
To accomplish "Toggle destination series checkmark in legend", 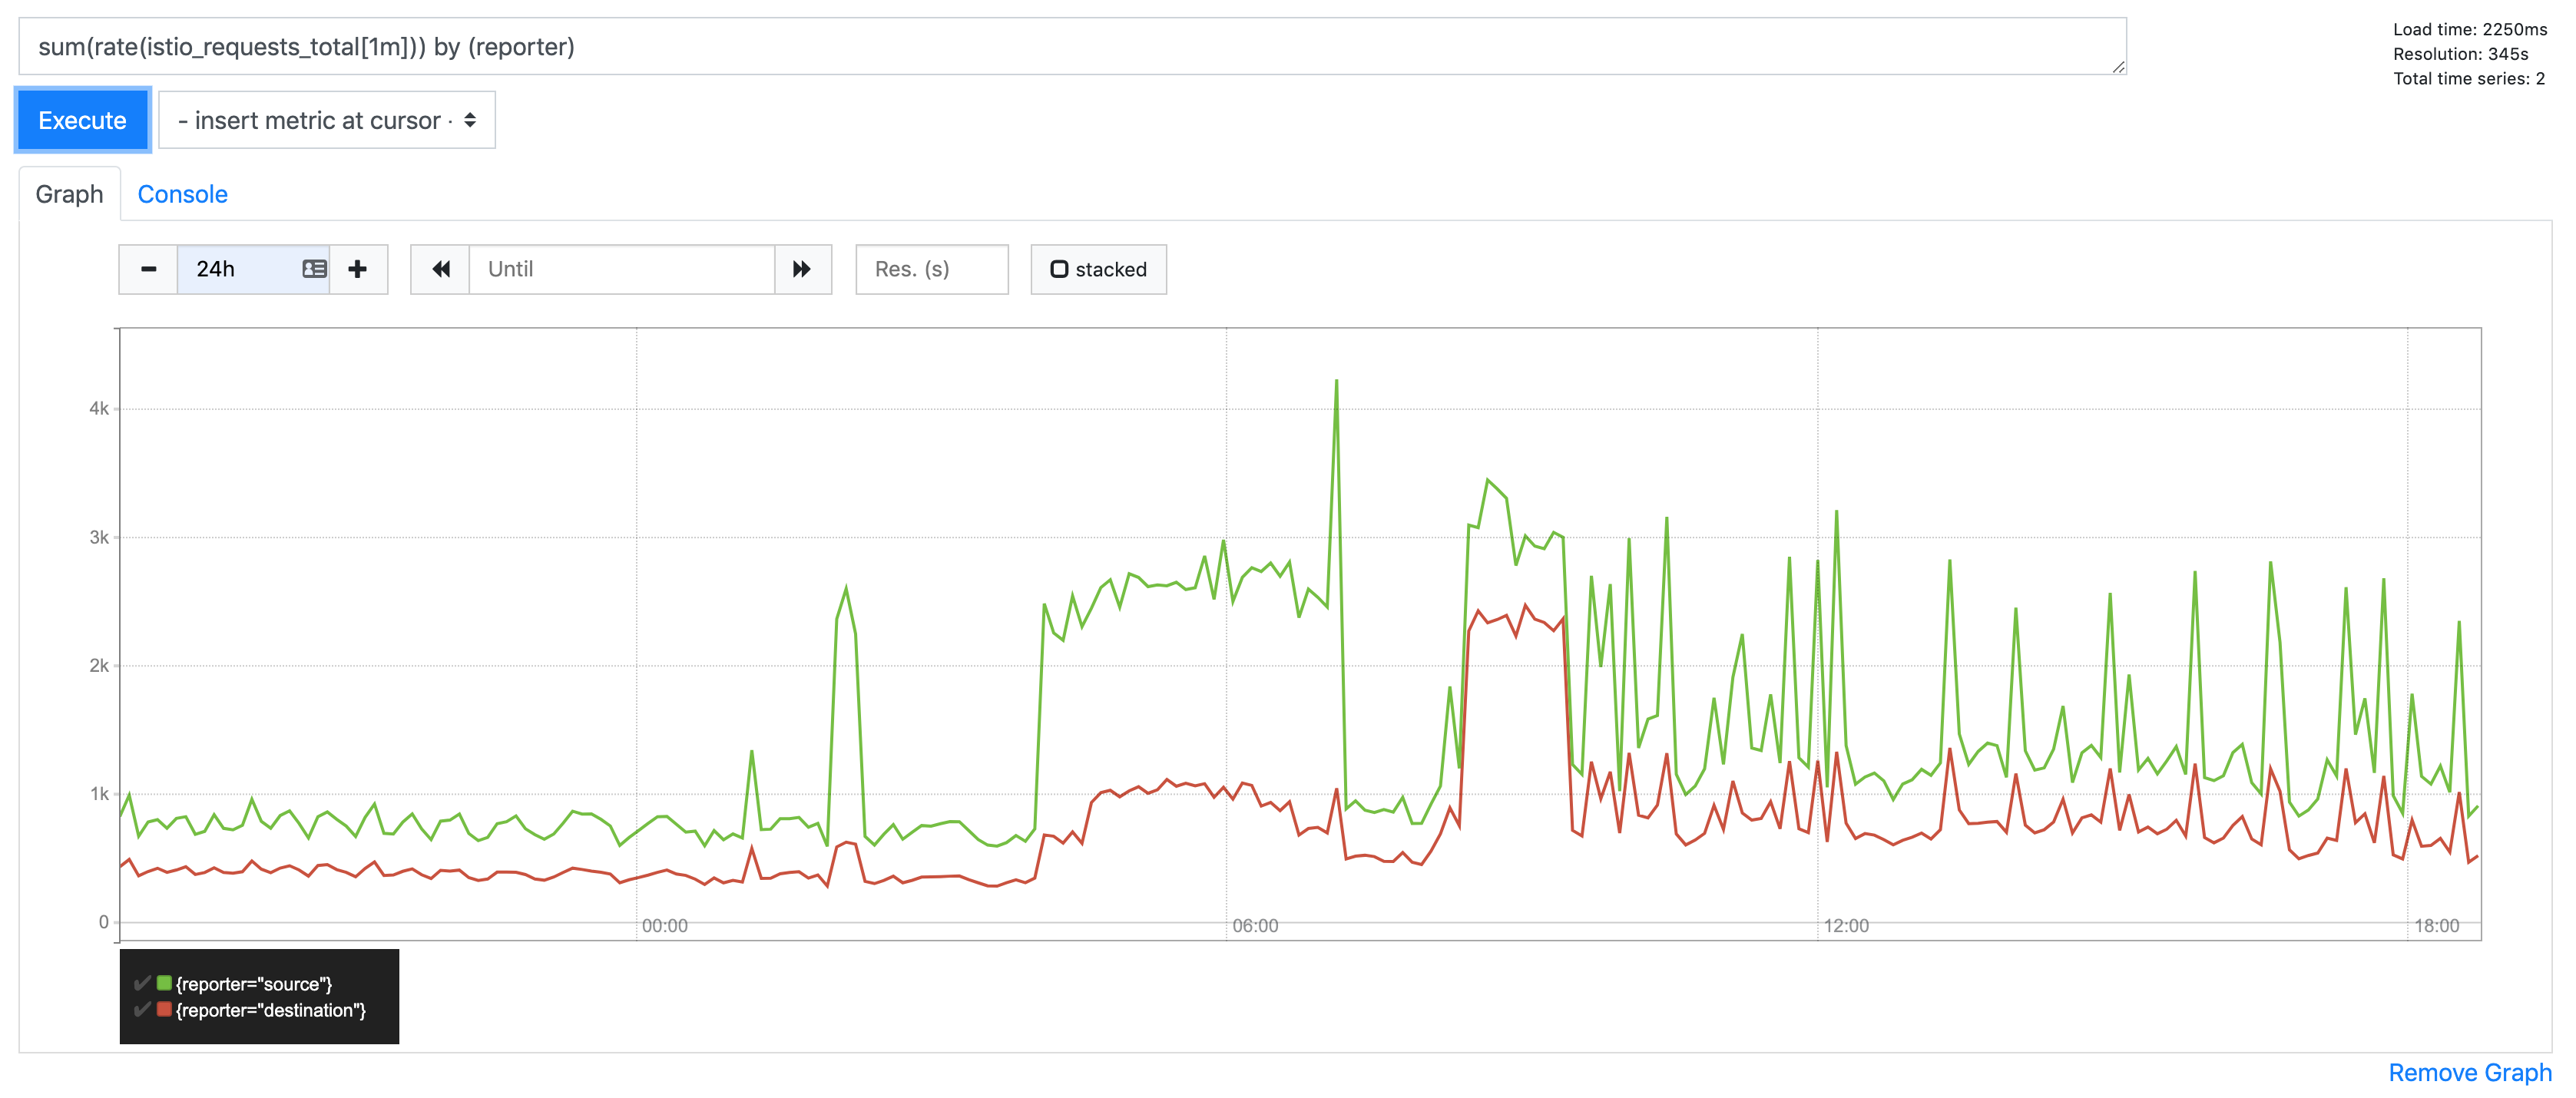I will (142, 1009).
